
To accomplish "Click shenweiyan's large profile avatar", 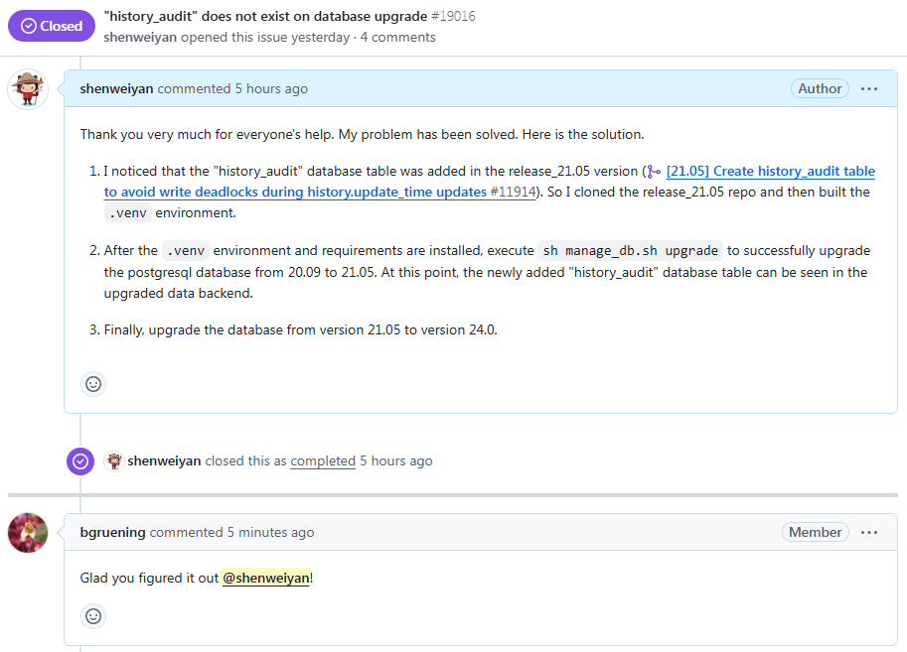I will click(28, 89).
